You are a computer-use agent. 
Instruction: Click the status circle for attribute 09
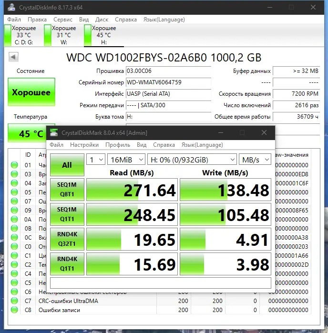14,210
